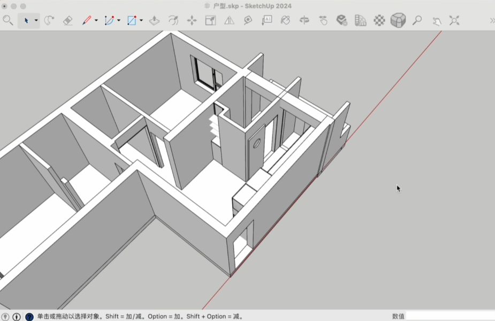Expand the Line tool dropdown arrow
The width and height of the screenshot is (495, 321).
96,21
